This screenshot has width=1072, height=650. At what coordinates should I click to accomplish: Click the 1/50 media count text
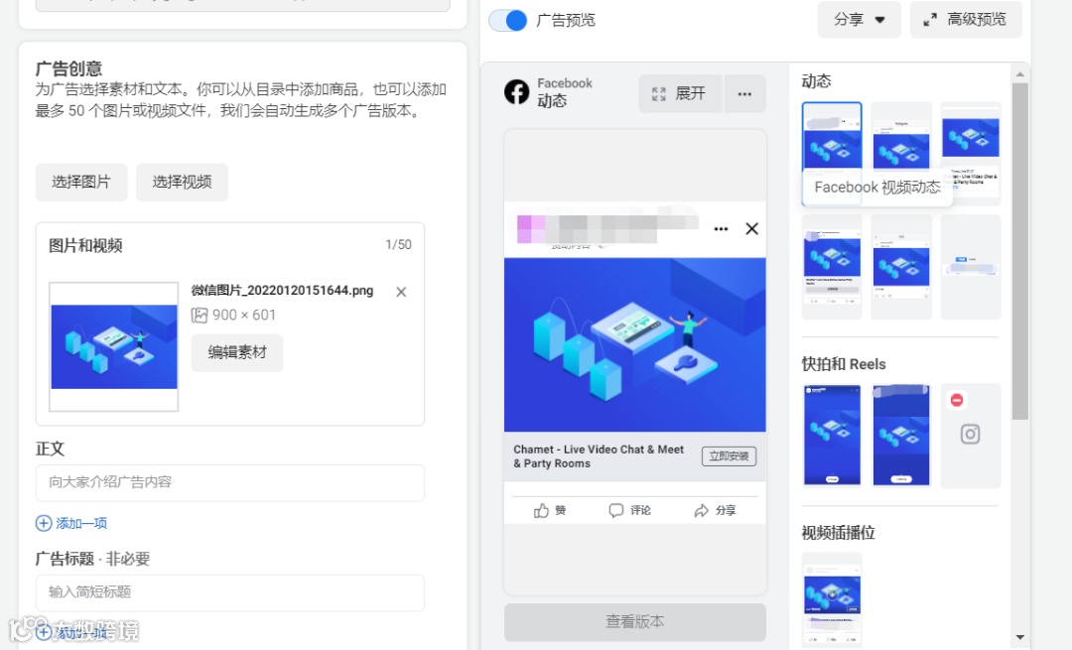click(399, 245)
